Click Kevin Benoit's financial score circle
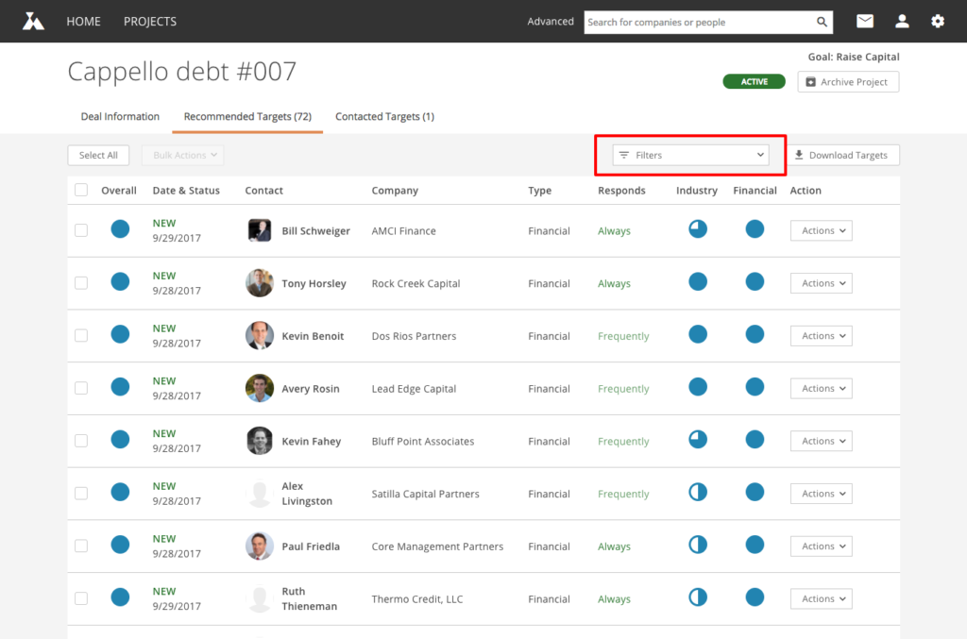The width and height of the screenshot is (967, 639). click(x=755, y=334)
